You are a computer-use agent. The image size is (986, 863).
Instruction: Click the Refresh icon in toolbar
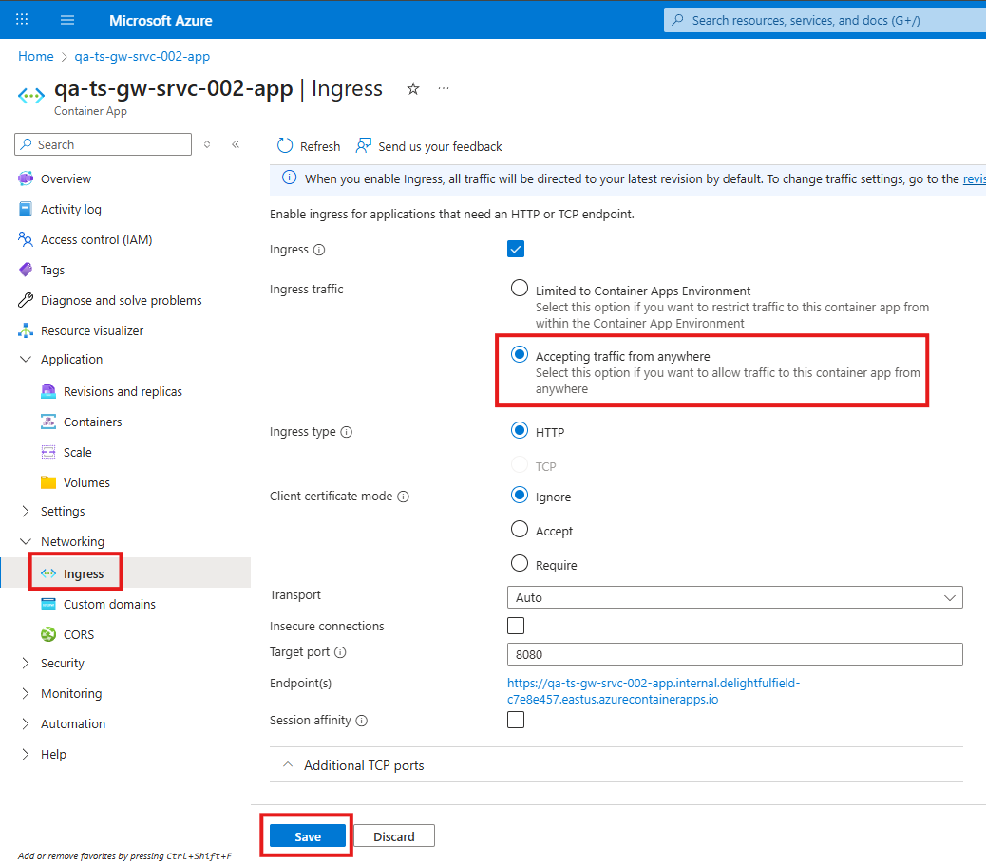[285, 146]
